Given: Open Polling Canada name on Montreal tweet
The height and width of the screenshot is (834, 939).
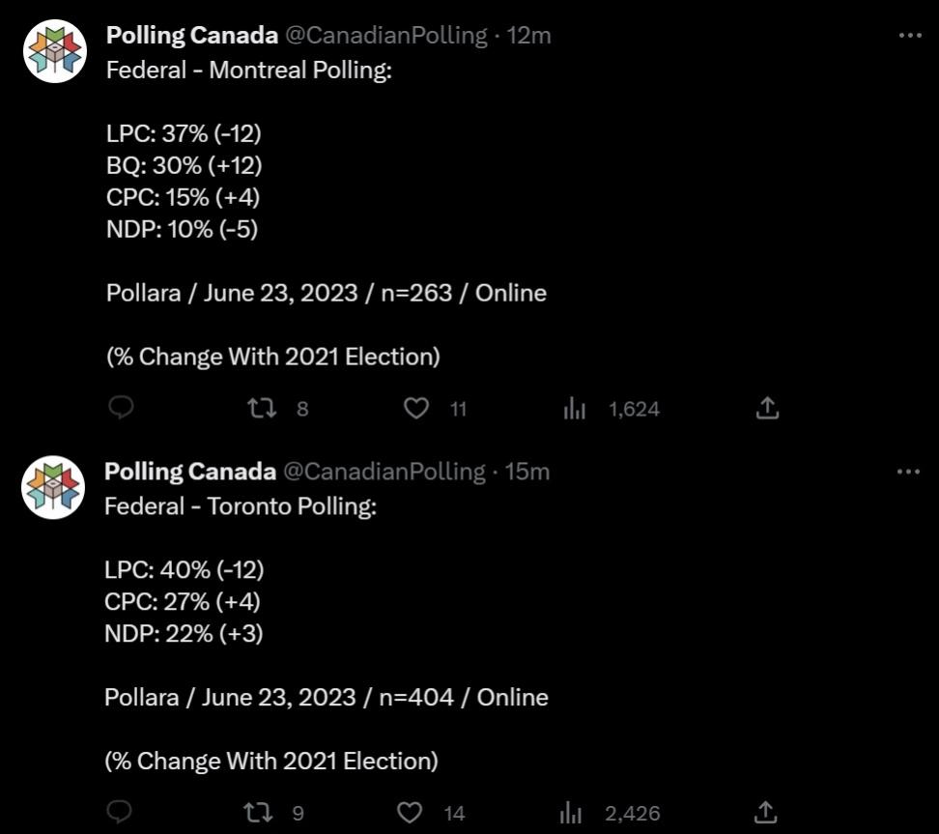Looking at the screenshot, I should pyautogui.click(x=192, y=36).
